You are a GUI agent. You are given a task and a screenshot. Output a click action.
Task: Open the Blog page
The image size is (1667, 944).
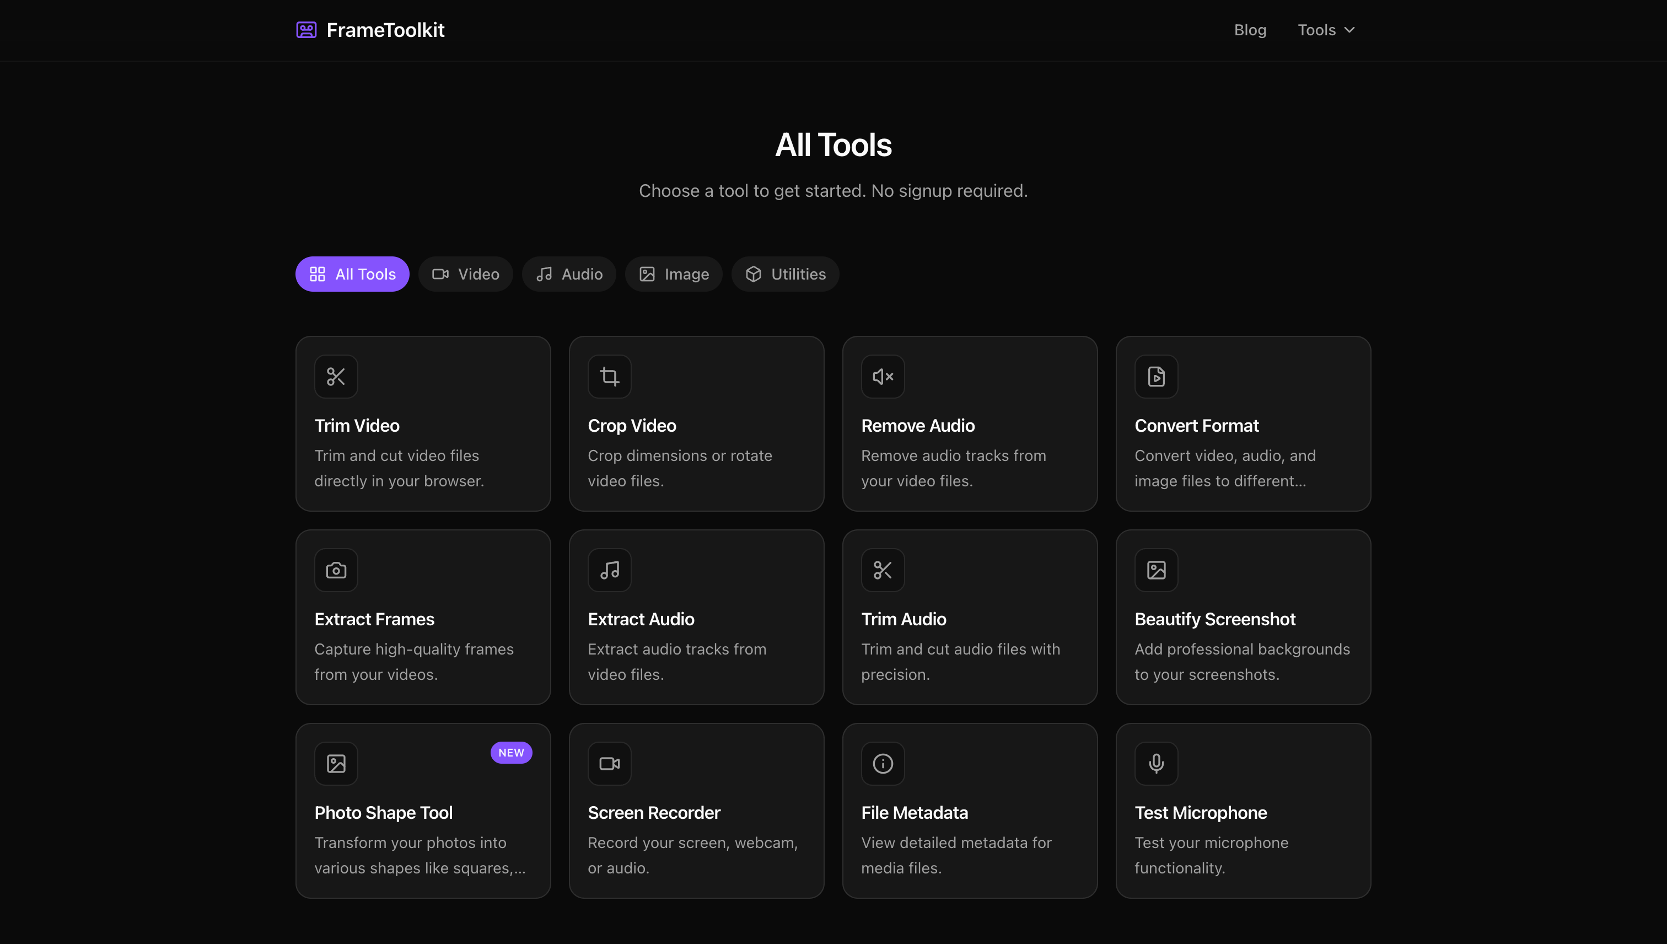tap(1250, 30)
